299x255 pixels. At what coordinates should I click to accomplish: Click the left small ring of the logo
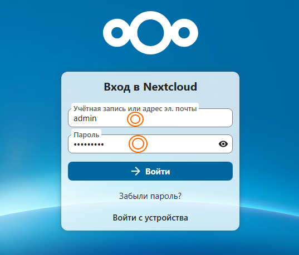[117, 33]
